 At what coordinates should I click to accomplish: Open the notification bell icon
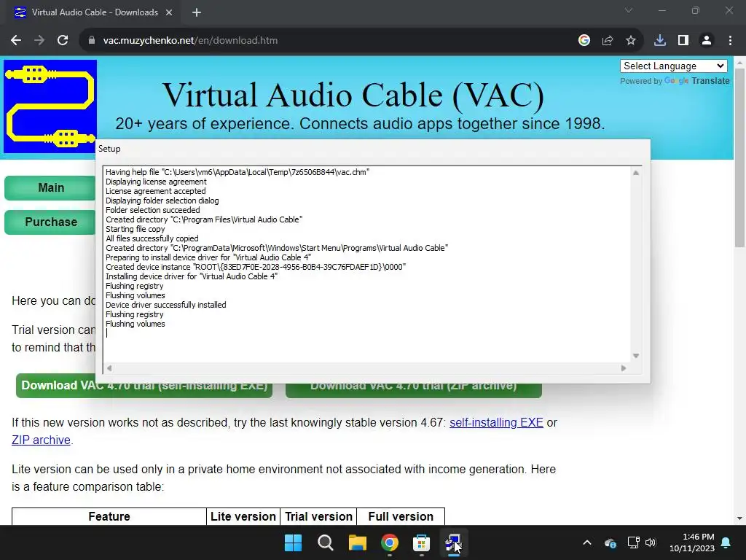[726, 542]
